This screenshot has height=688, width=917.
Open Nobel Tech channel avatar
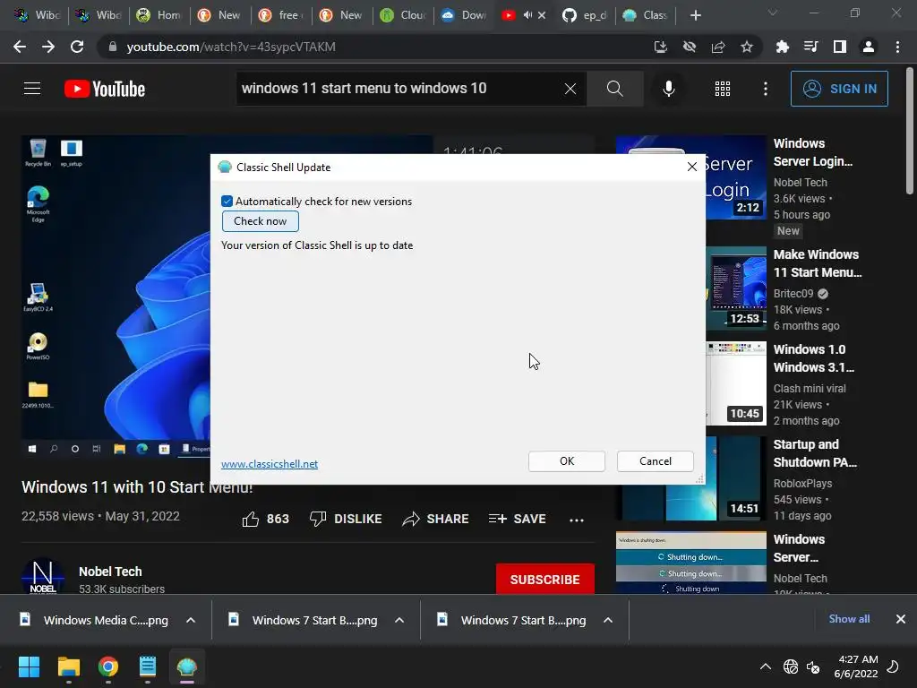43,576
